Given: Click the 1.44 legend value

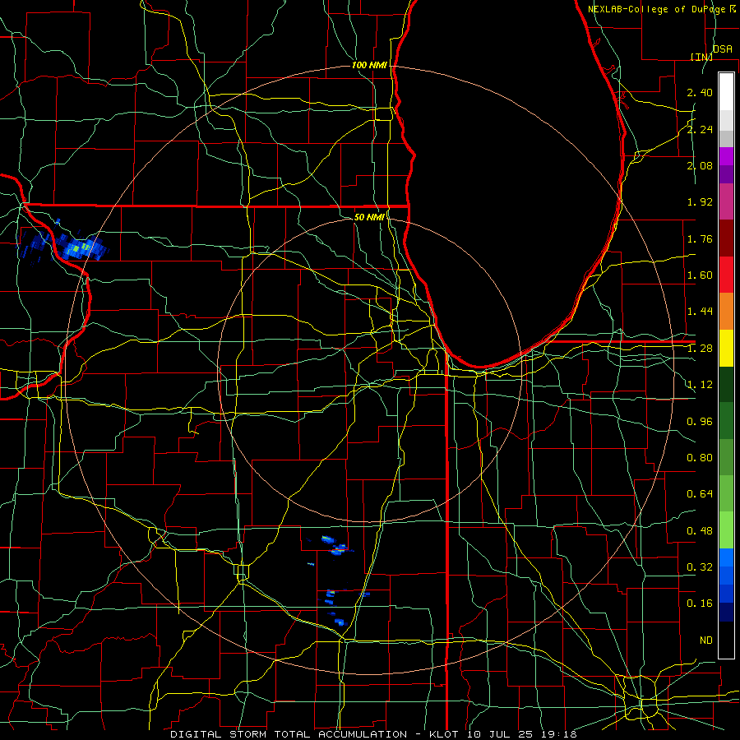Looking at the screenshot, I should (x=700, y=312).
